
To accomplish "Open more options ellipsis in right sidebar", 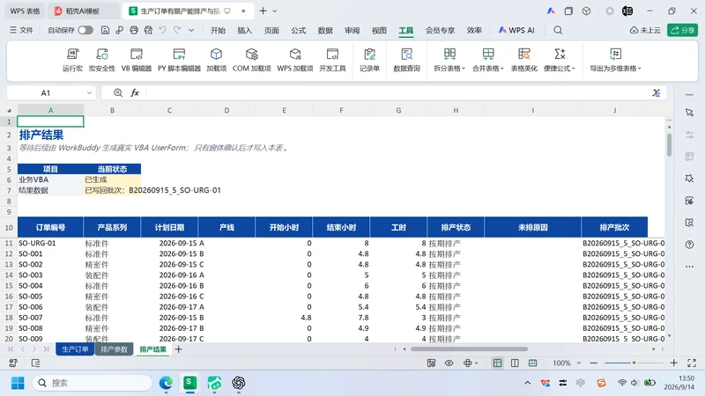I will [x=690, y=267].
